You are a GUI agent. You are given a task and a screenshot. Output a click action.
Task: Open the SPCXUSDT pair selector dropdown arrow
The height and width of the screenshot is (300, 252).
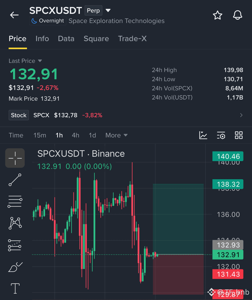[108, 10]
